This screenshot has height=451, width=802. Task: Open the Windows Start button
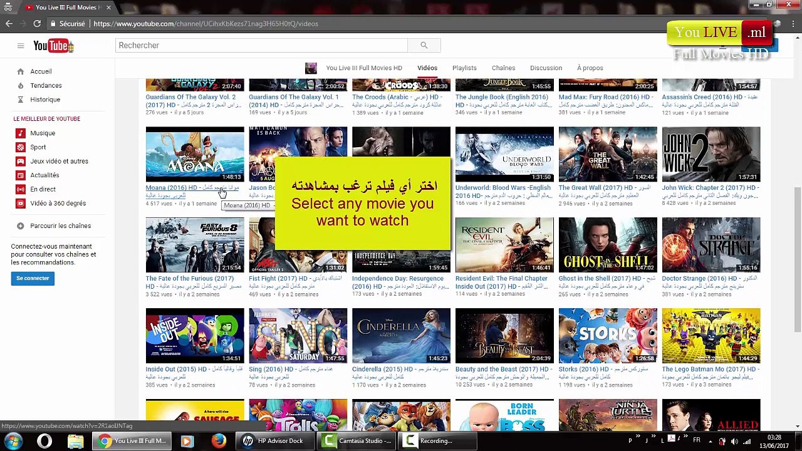tap(13, 441)
